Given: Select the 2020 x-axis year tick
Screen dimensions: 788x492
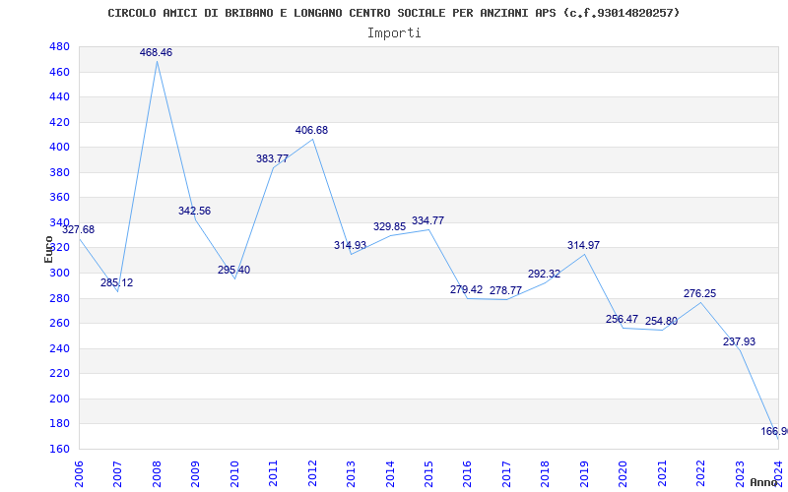Looking at the screenshot, I should [624, 473].
